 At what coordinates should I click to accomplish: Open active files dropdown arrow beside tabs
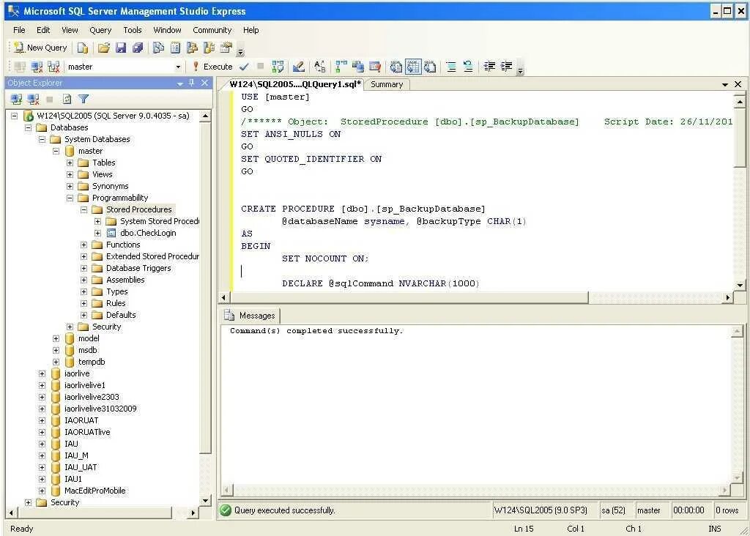click(725, 85)
